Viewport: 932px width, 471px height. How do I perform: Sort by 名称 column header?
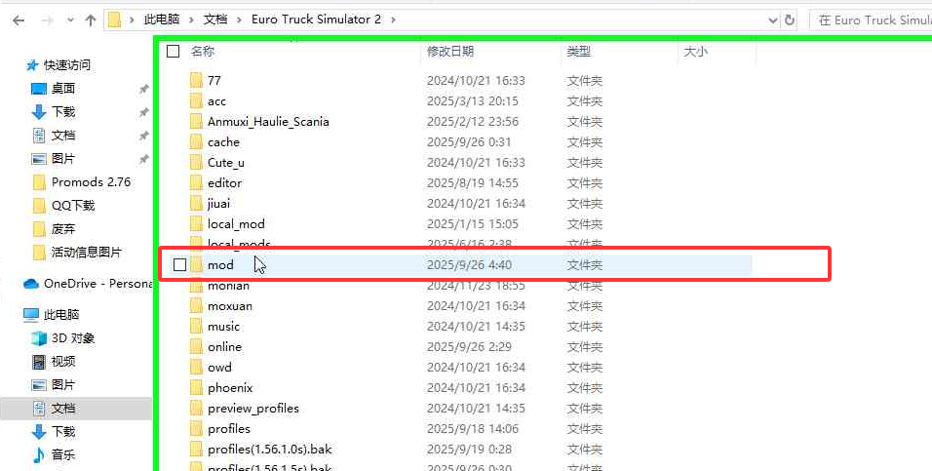(202, 52)
